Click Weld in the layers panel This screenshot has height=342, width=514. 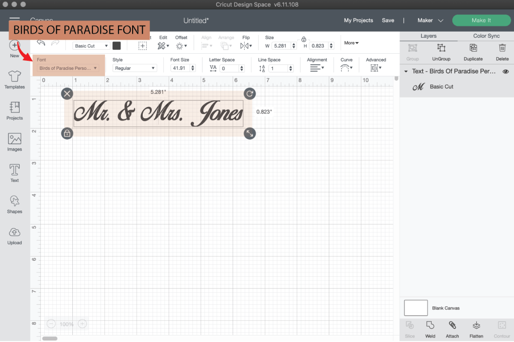[430, 328]
